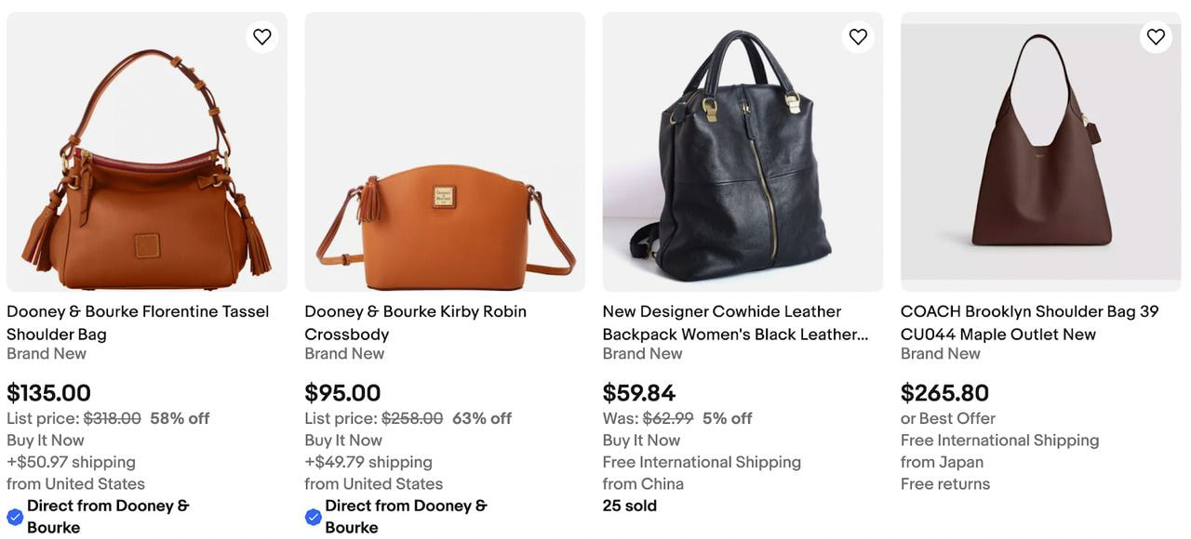Click or Best Offer under the COACH bag price
The height and width of the screenshot is (539, 1191).
pos(947,418)
